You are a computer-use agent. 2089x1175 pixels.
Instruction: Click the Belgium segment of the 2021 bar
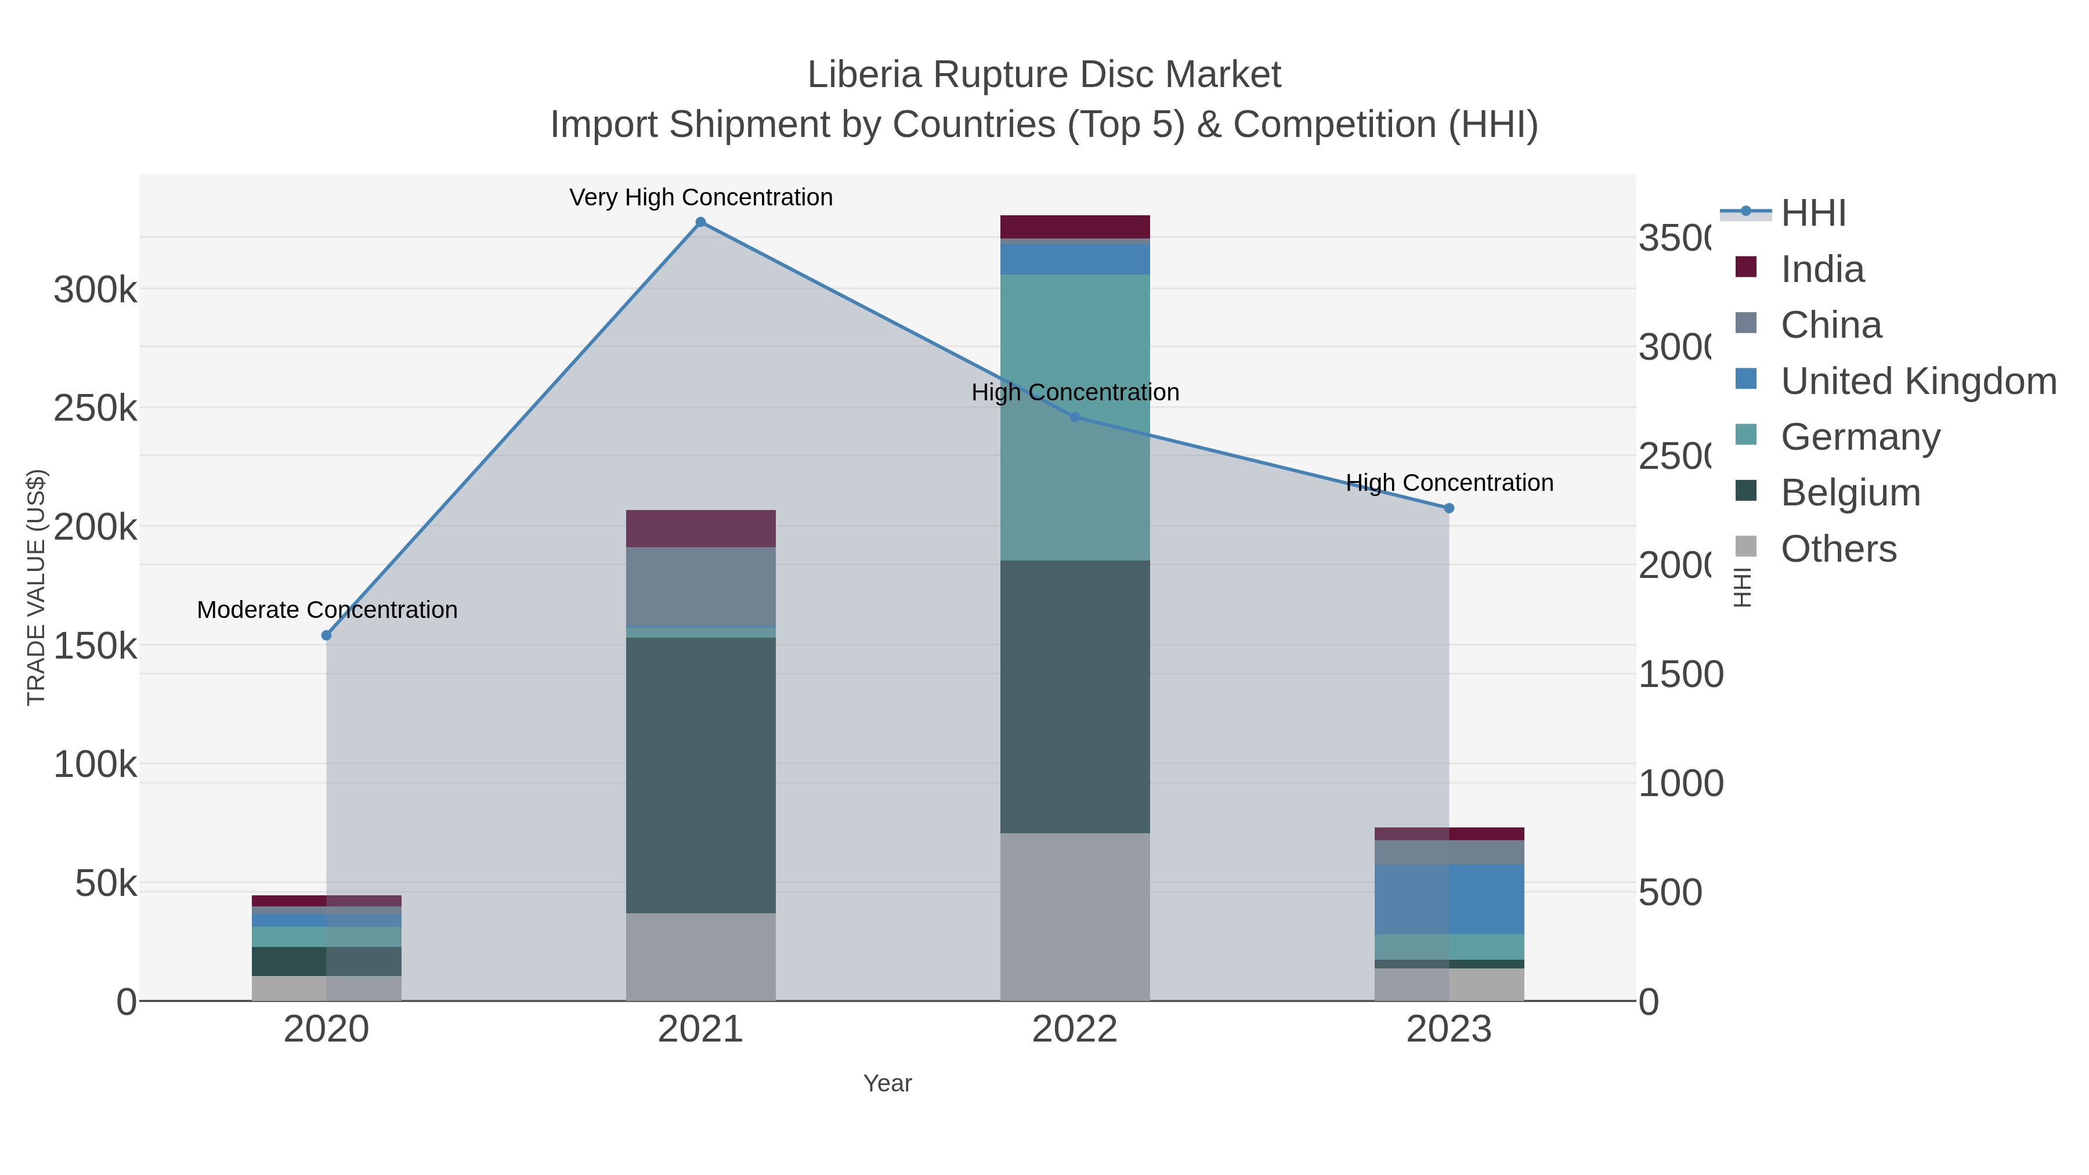pyautogui.click(x=700, y=775)
